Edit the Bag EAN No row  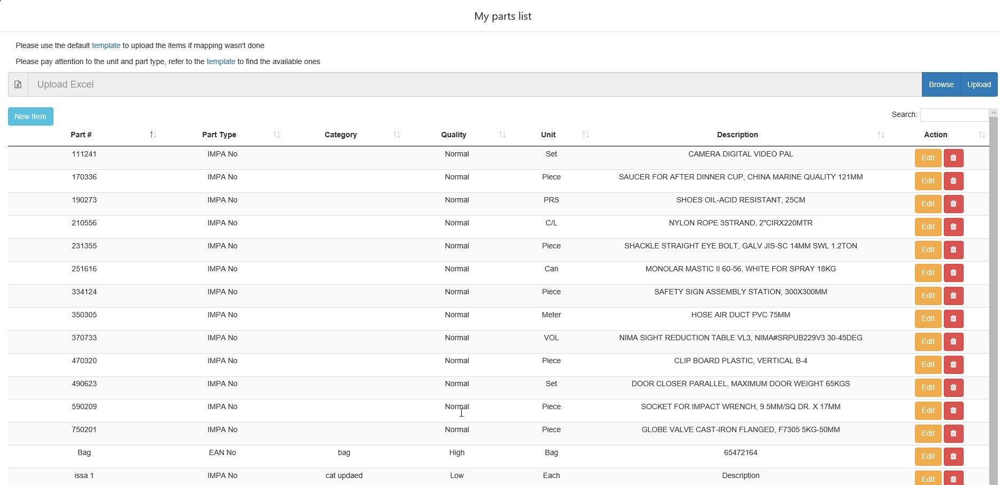(928, 457)
